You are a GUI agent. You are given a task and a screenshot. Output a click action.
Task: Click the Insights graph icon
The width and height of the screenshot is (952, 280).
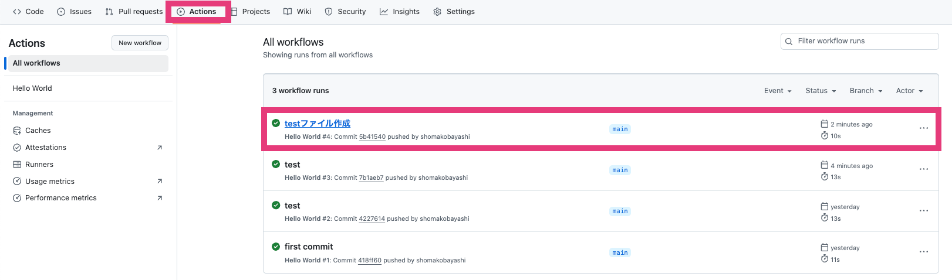point(384,12)
